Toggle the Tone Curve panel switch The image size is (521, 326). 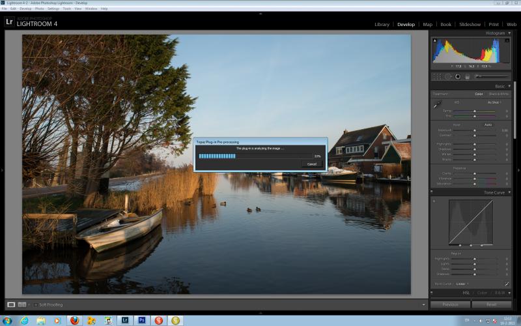(432, 192)
